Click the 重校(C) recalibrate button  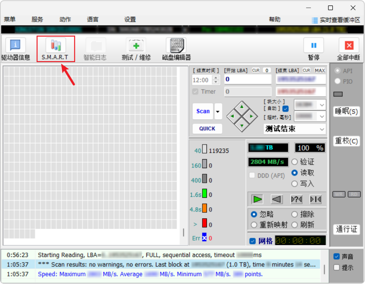(x=346, y=141)
